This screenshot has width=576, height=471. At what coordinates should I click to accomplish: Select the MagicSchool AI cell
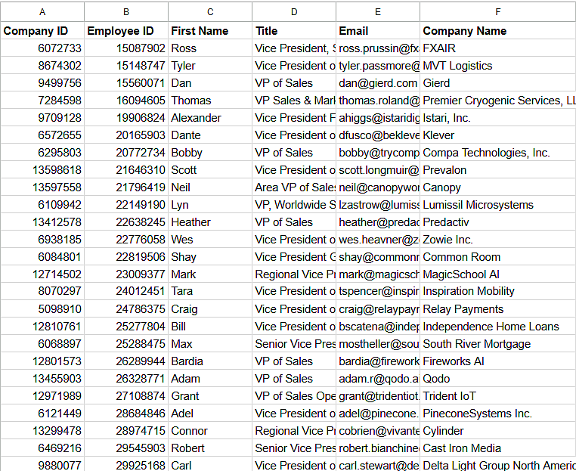[x=497, y=274]
